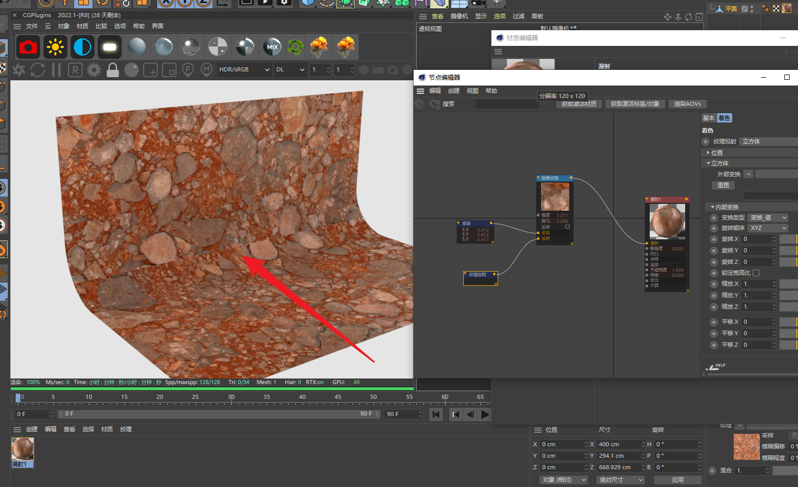Click the red camera Octane icon
Screen dimensions: 798x487
[28, 47]
